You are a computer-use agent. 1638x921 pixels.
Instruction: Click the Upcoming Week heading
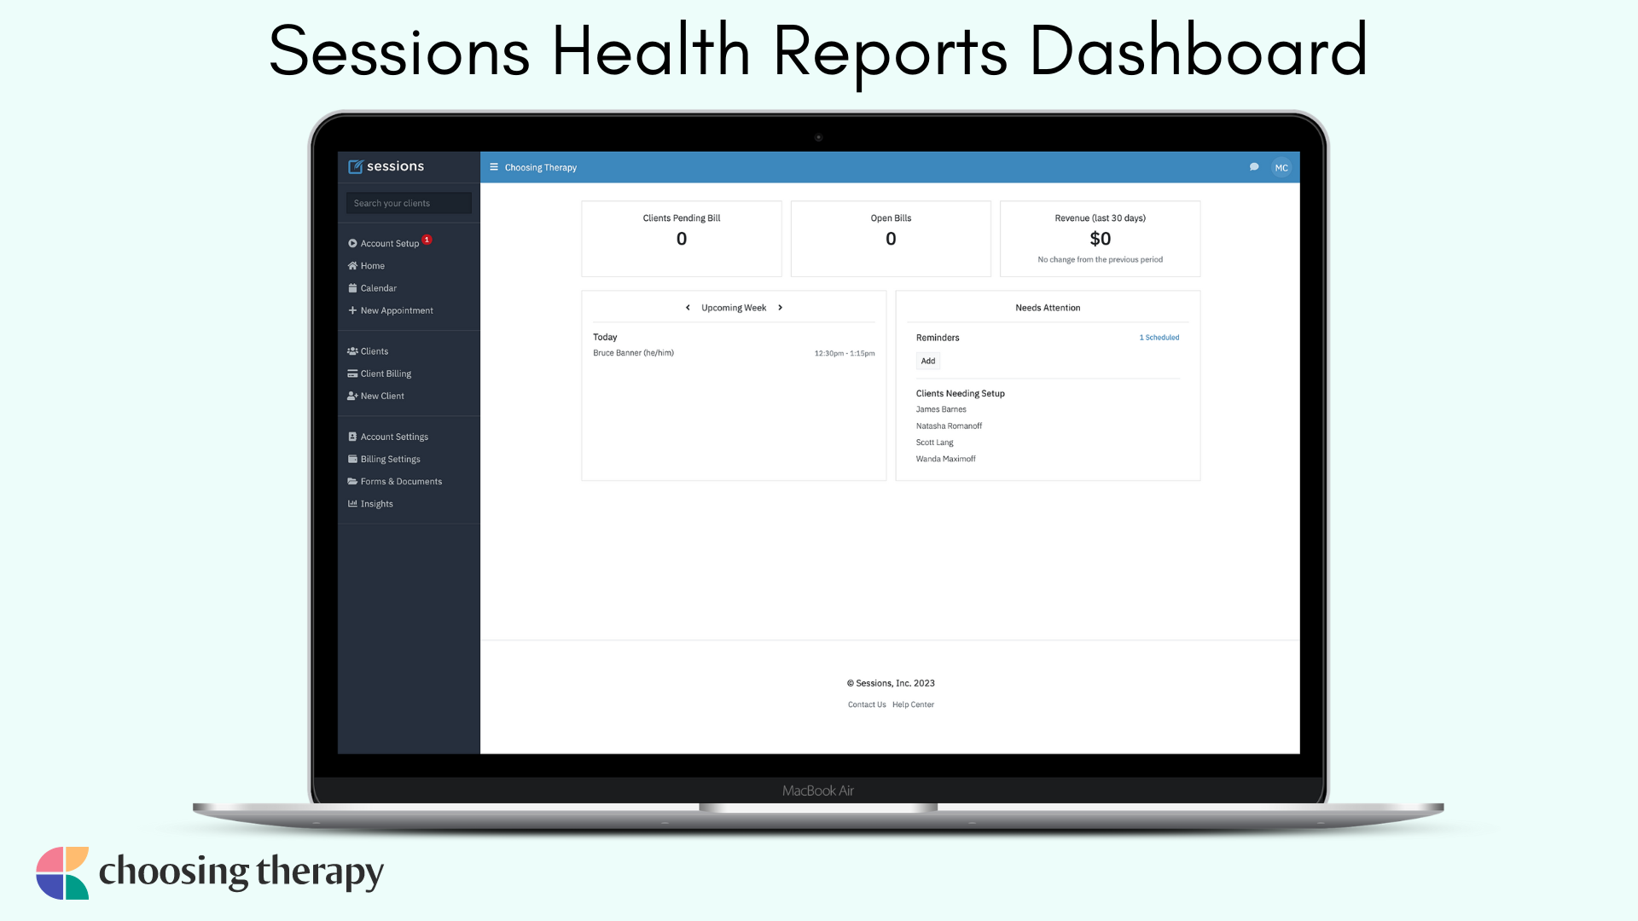734,308
